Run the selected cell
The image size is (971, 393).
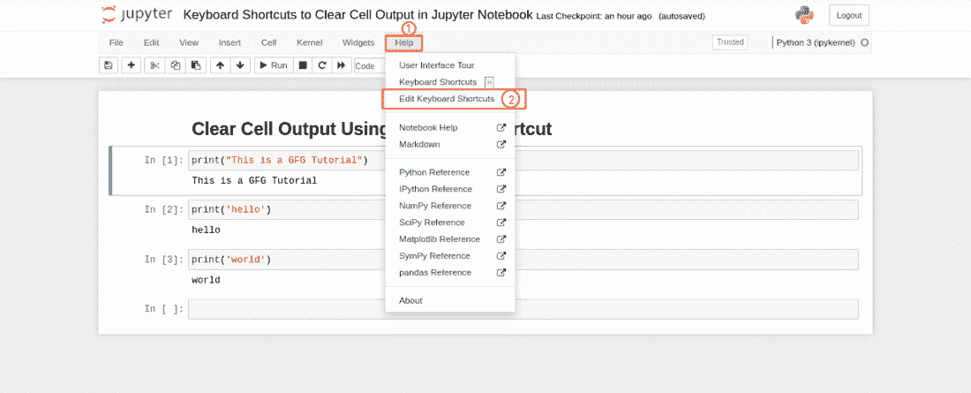[x=273, y=65]
